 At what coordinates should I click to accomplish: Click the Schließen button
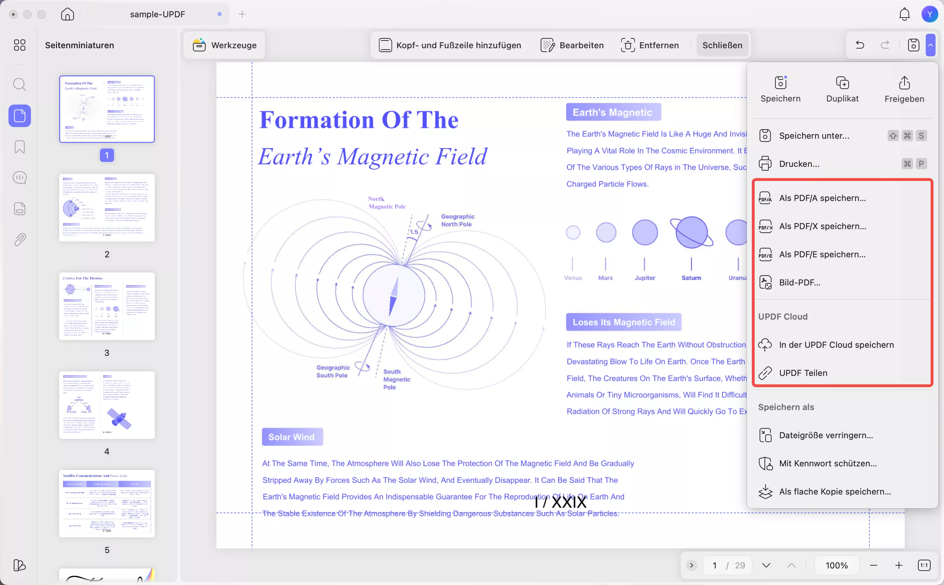pyautogui.click(x=722, y=45)
